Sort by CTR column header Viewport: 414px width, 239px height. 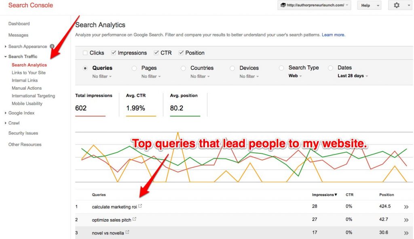coord(349,195)
